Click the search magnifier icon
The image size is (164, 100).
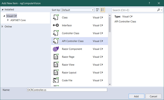pyautogui.click(x=158, y=10)
